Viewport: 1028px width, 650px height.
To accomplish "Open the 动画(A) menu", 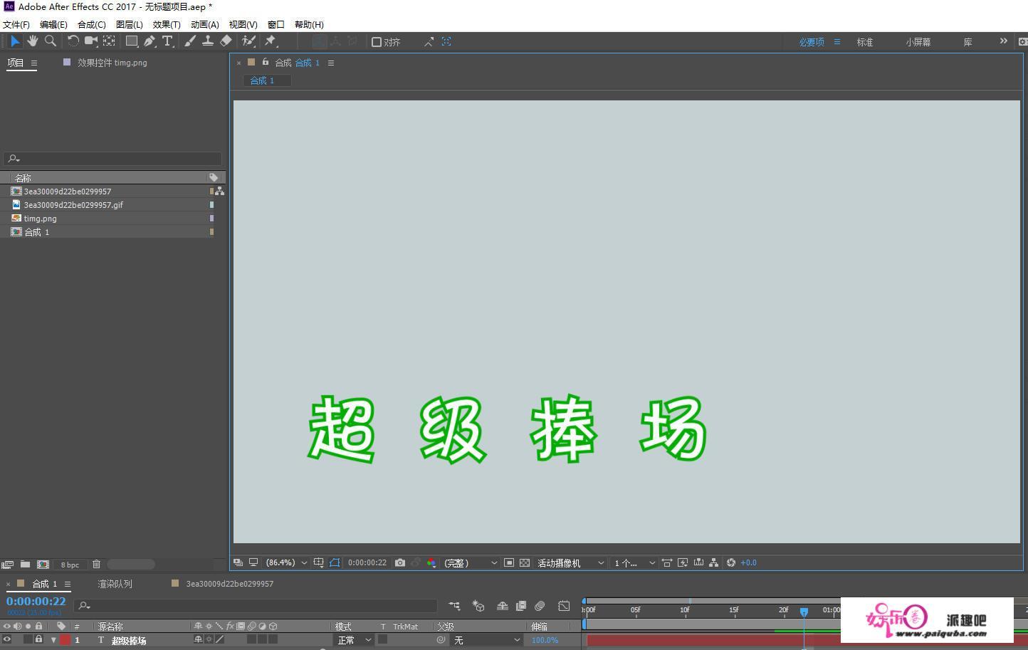I will [205, 24].
